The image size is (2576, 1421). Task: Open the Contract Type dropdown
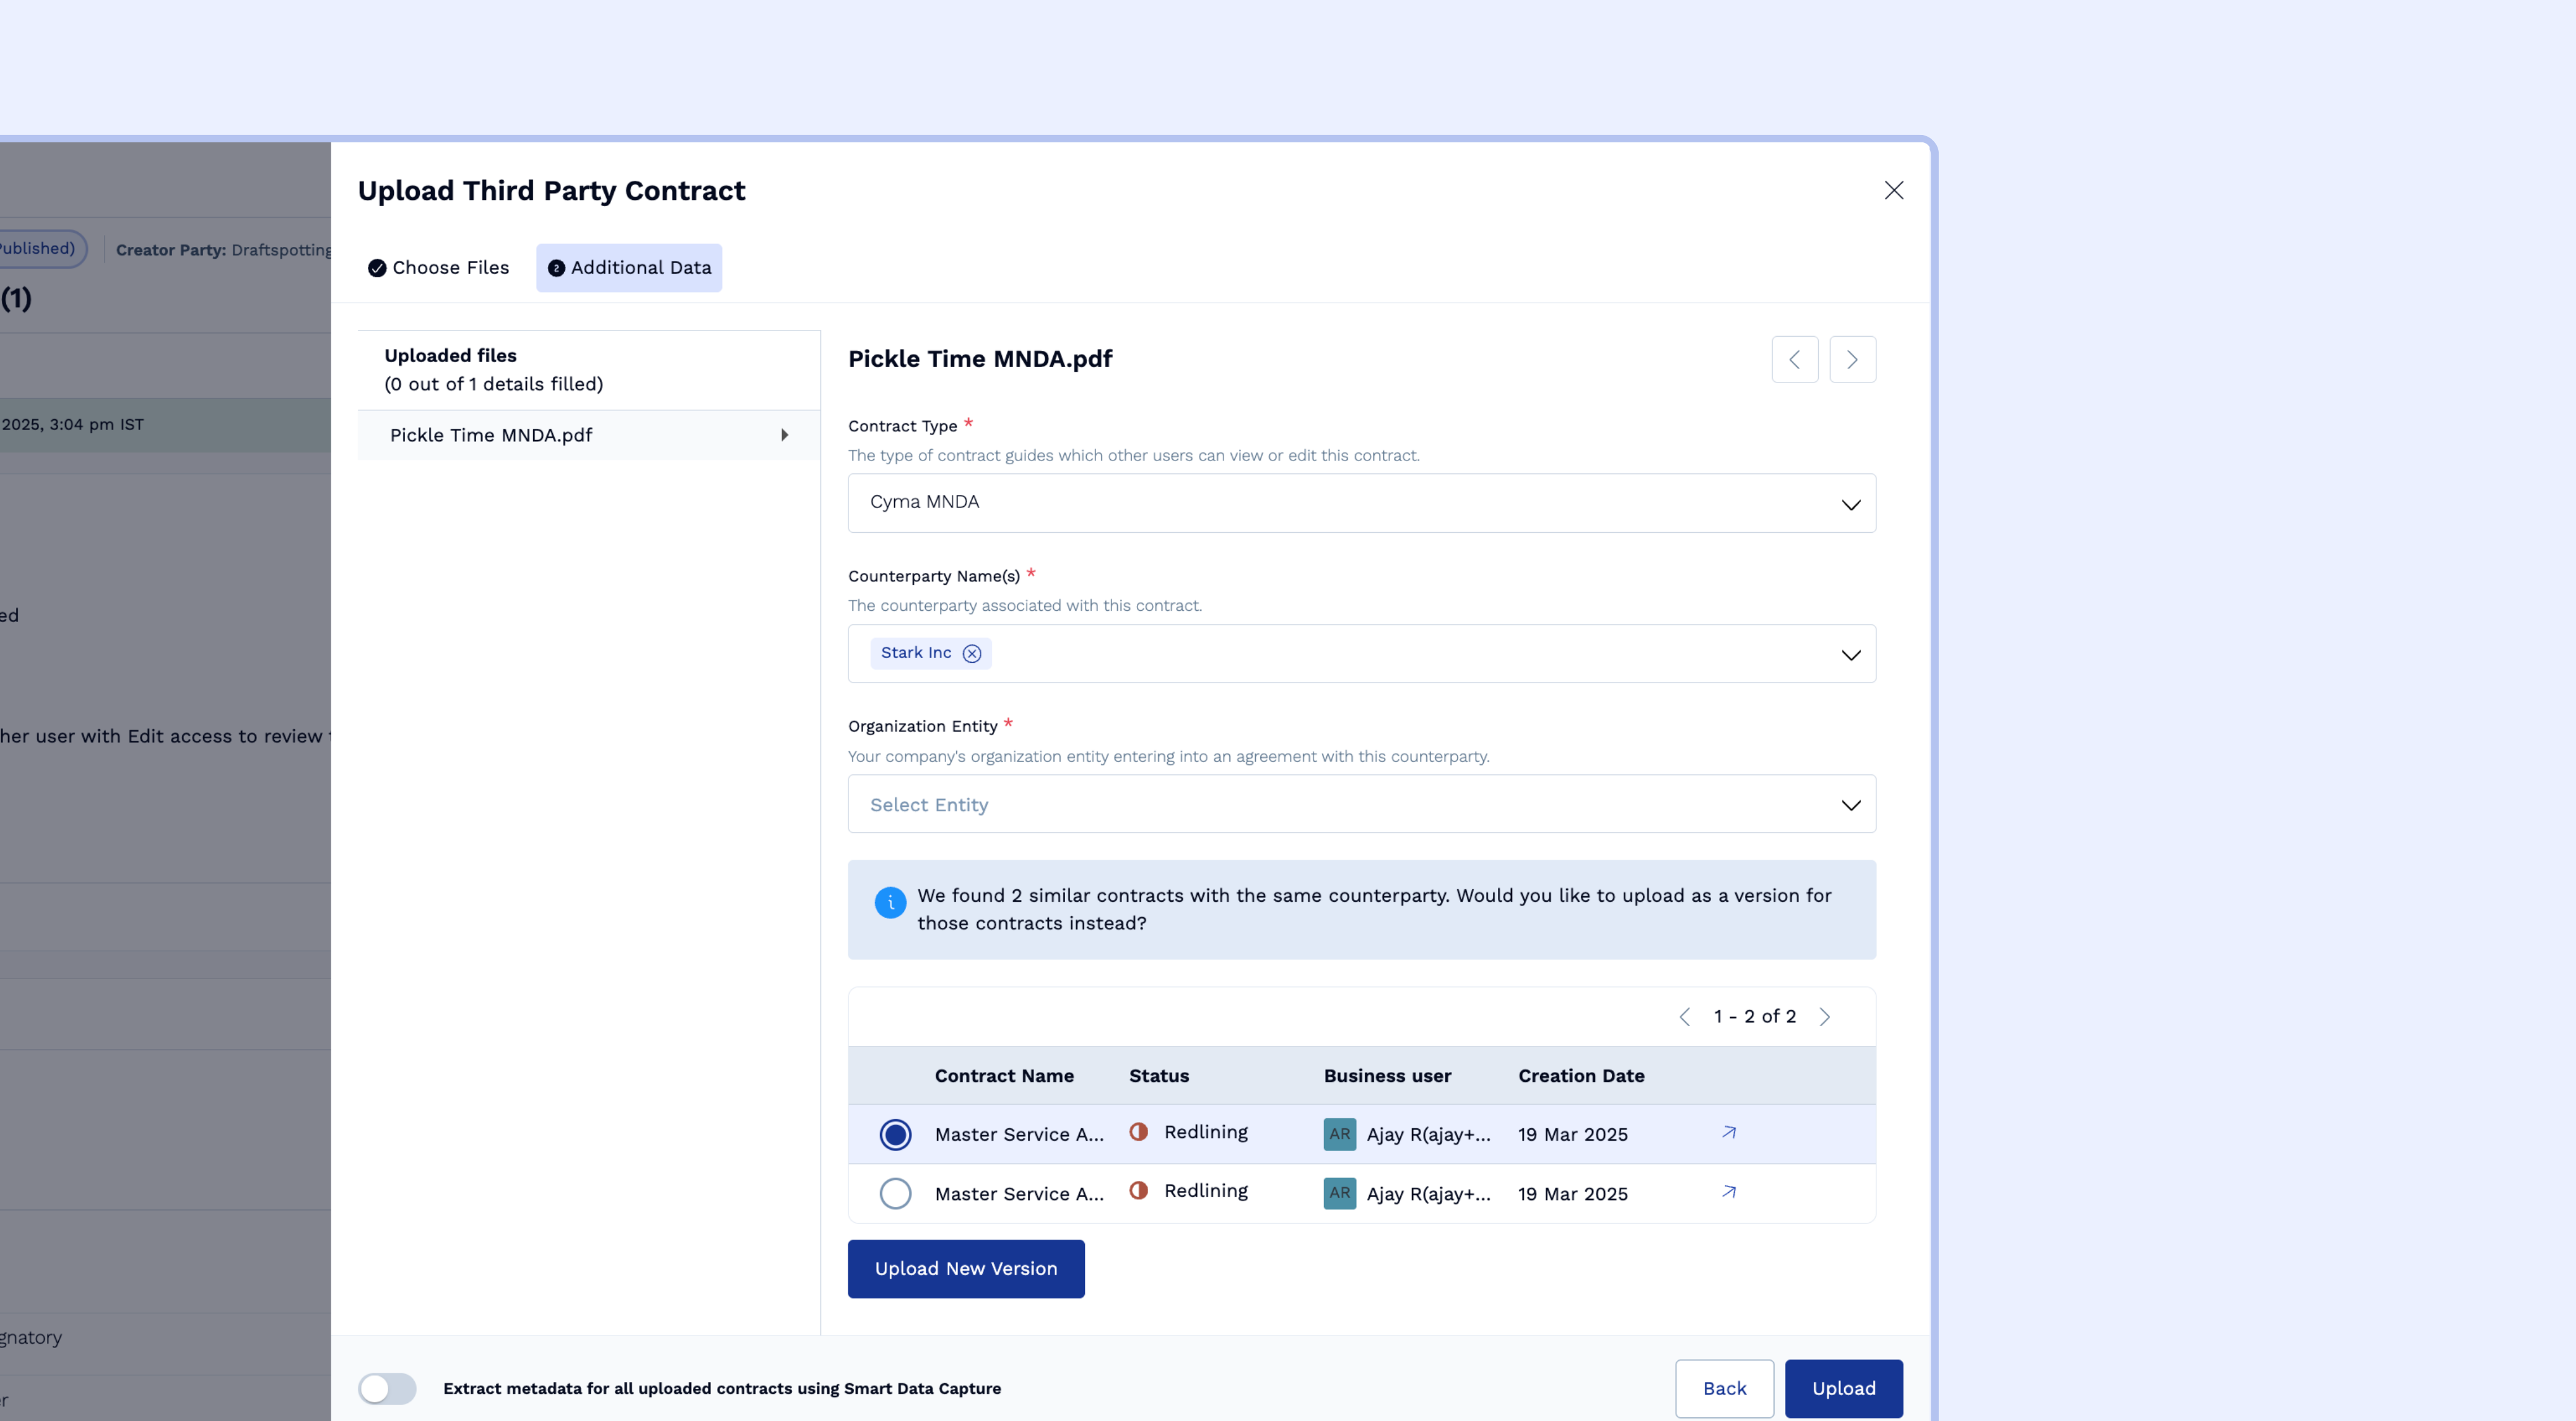point(1361,504)
